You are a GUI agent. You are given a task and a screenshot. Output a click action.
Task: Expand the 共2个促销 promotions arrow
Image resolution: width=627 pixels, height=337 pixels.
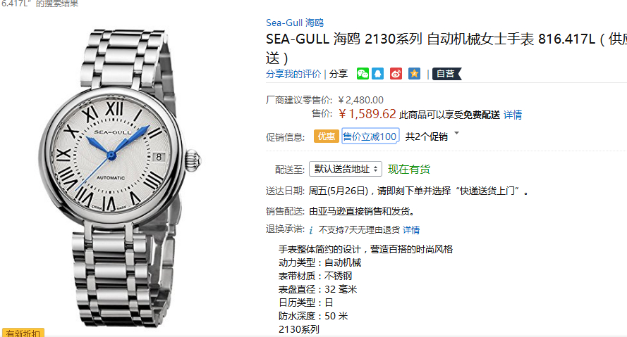point(456,133)
